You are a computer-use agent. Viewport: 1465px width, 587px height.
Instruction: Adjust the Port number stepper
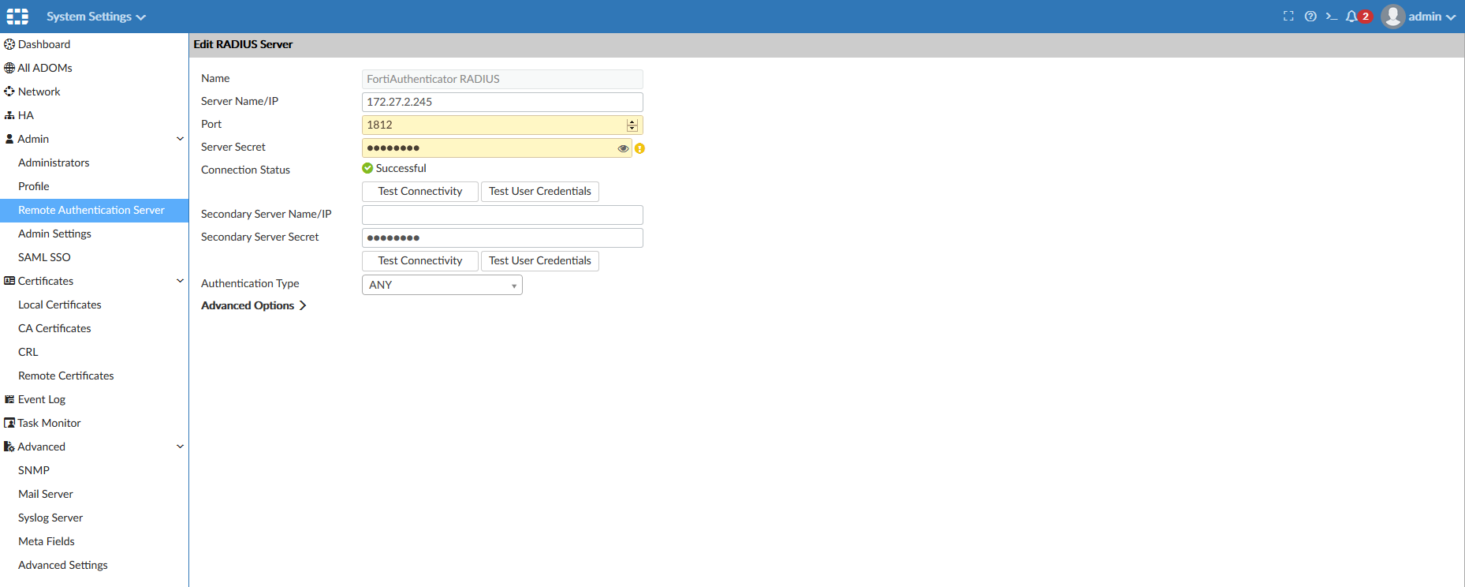coord(632,125)
